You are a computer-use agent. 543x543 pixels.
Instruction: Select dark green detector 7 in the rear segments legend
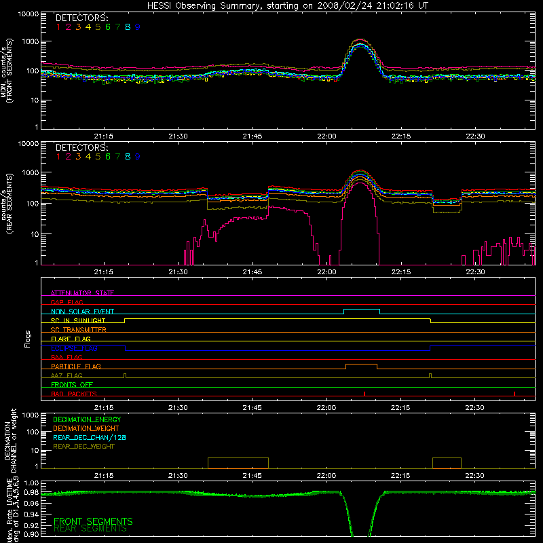coord(117,157)
